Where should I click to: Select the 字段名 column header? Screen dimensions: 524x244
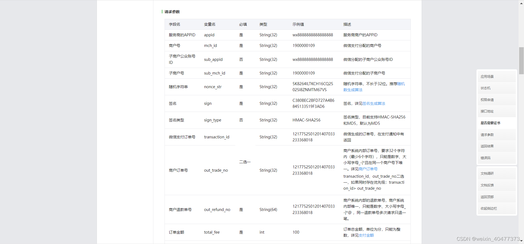pyautogui.click(x=174, y=25)
